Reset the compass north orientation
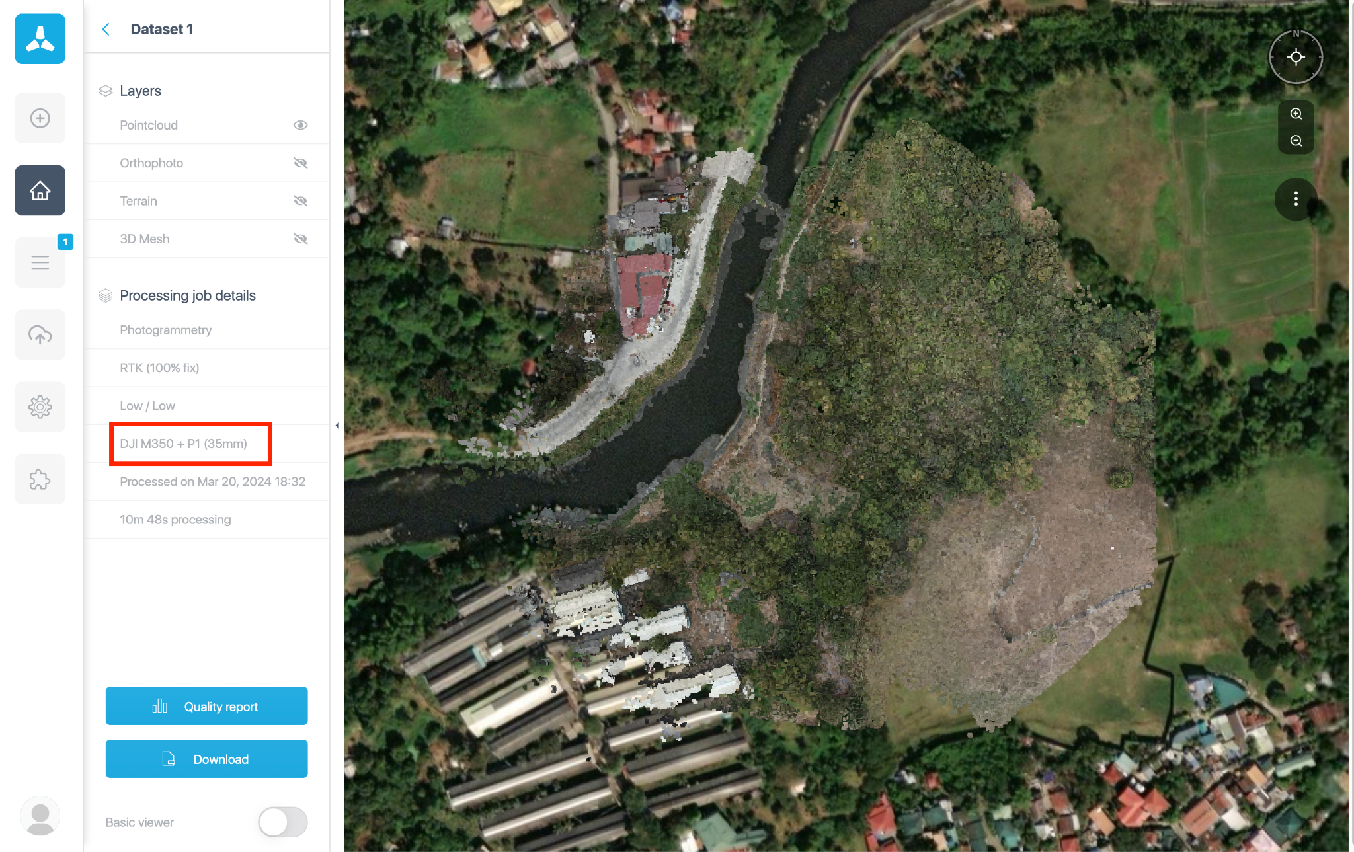This screenshot has width=1354, height=852. point(1296,57)
